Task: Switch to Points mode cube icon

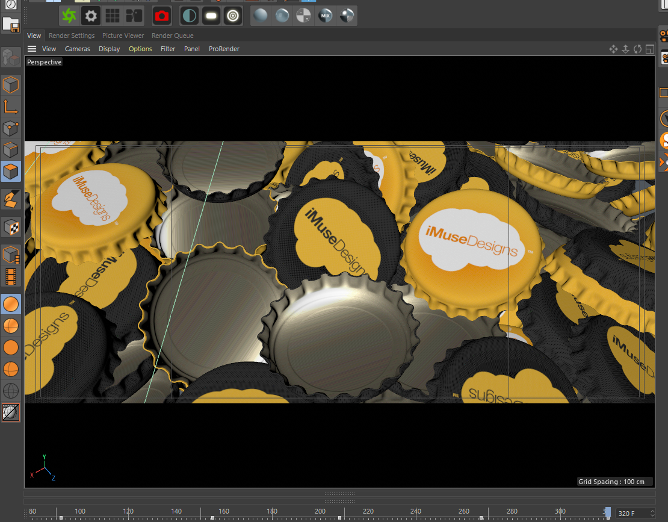Action: click(x=11, y=128)
